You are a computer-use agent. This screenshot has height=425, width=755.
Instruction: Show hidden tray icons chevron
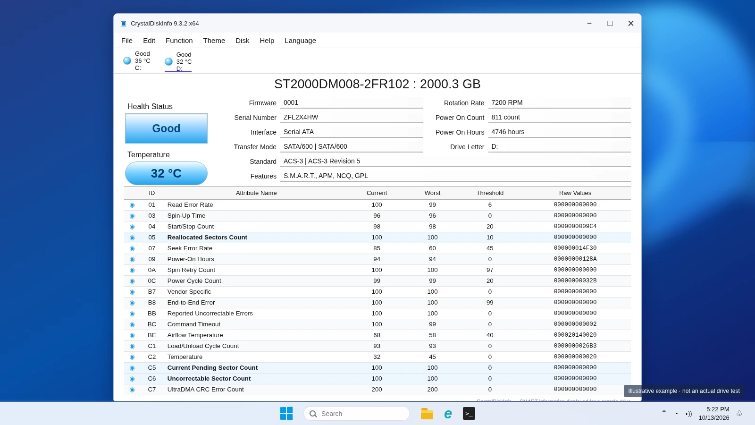coord(664,412)
